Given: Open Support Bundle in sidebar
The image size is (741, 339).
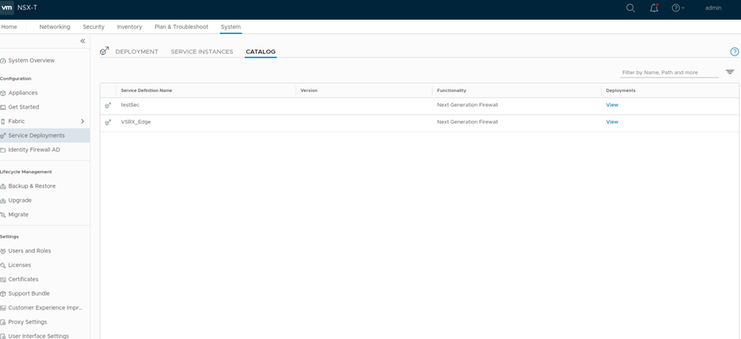Looking at the screenshot, I should point(29,293).
